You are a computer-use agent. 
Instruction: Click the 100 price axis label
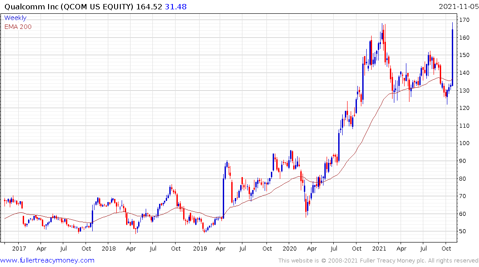coord(464,143)
